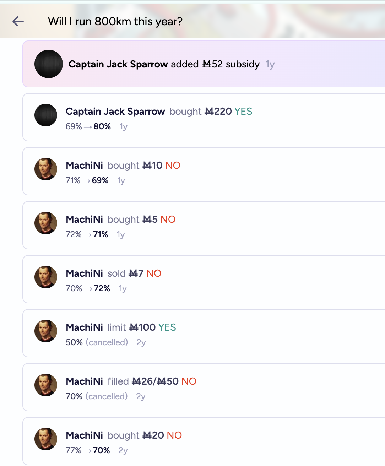The width and height of the screenshot is (385, 466).
Task: Open Captain Jack Sparrow name in subsidy row
Action: [x=118, y=64]
